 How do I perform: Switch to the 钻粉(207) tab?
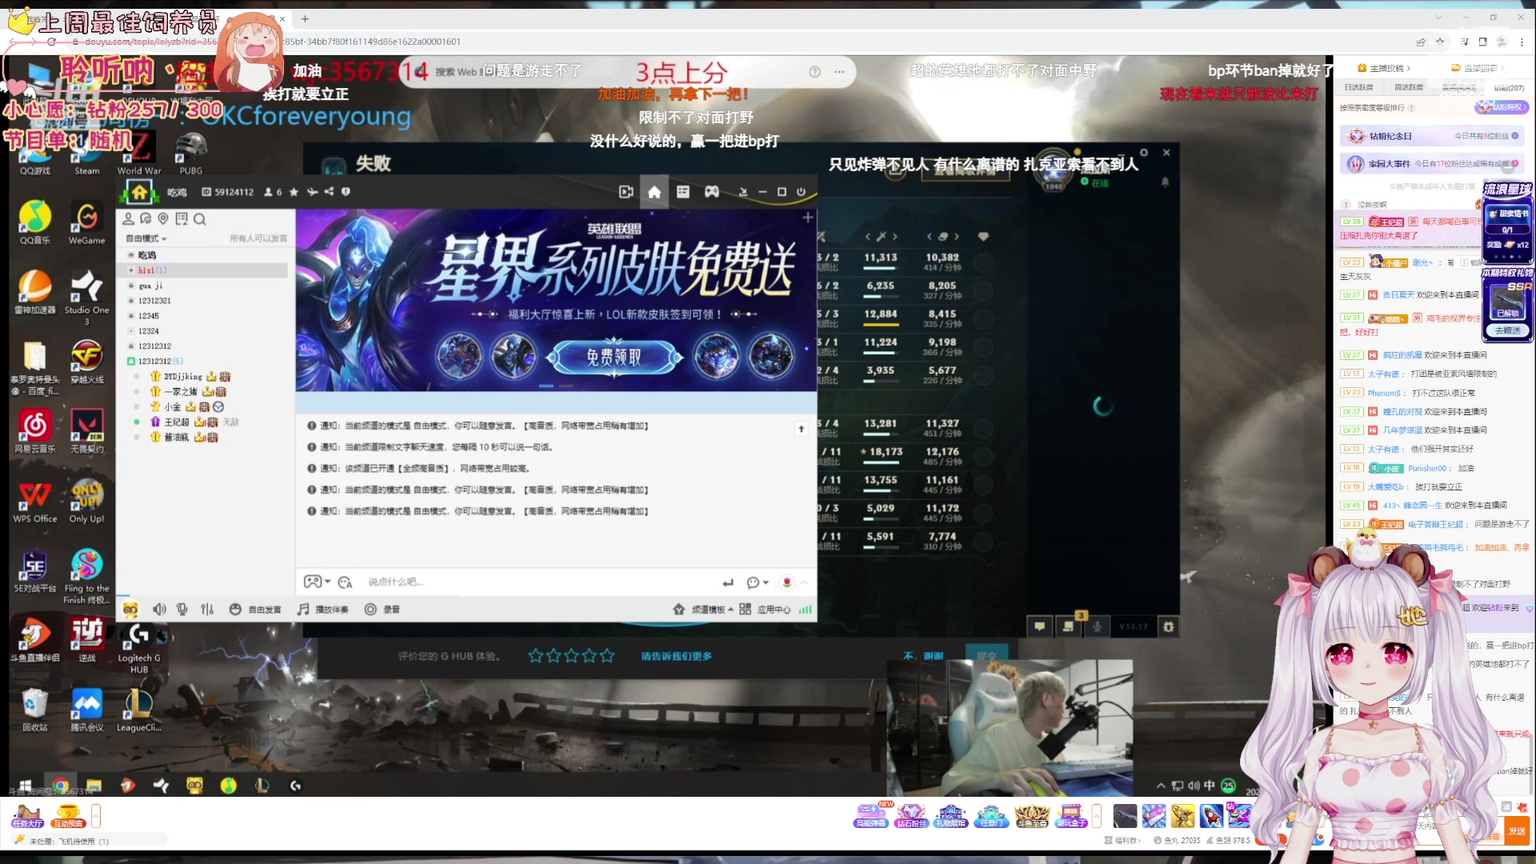tap(1509, 88)
